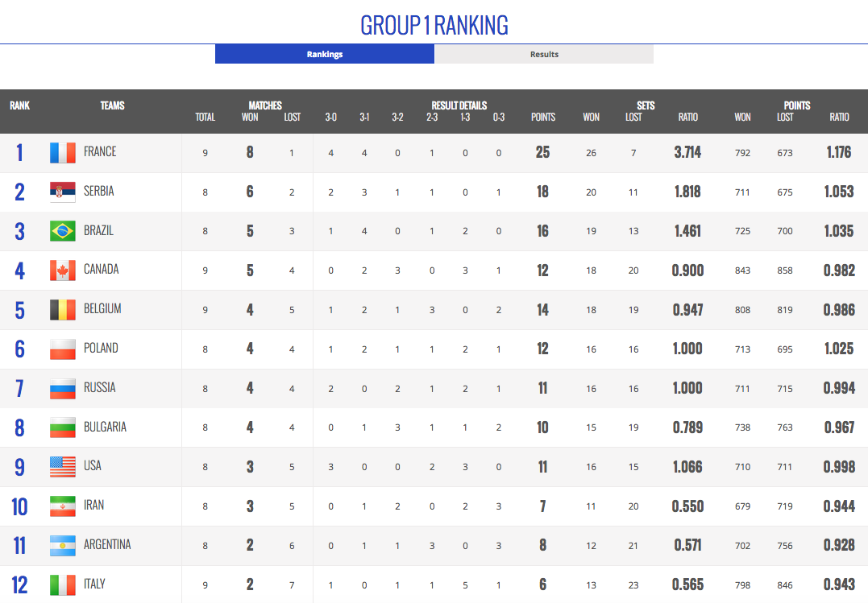
Task: Click the GROUP 1 RANKING heading
Action: point(434,25)
